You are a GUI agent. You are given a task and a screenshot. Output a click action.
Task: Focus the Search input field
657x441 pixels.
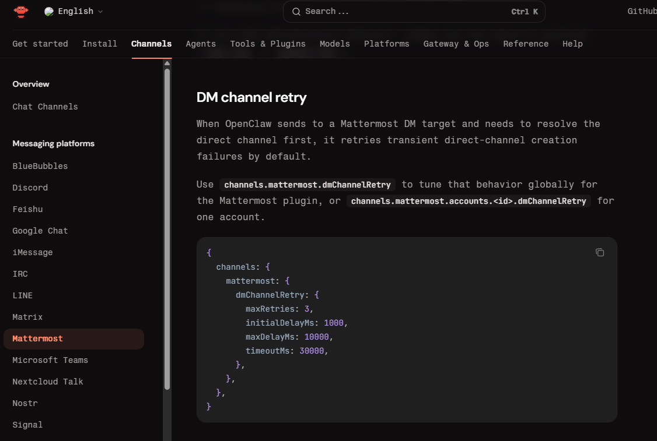414,12
